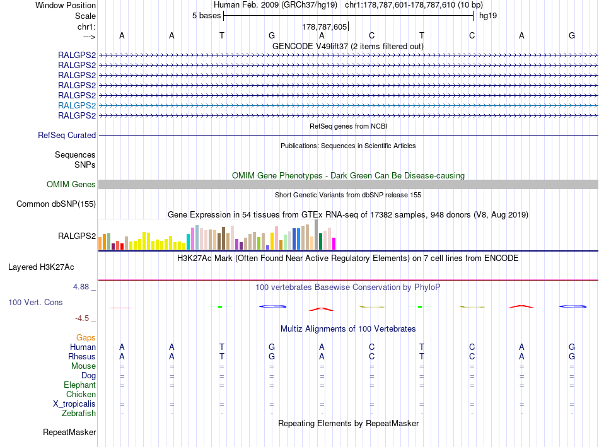Click the 100 Vert. Cons label
This screenshot has width=599, height=447.
pos(35,302)
